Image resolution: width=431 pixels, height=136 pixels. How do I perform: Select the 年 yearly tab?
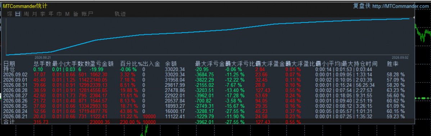tap(51, 14)
